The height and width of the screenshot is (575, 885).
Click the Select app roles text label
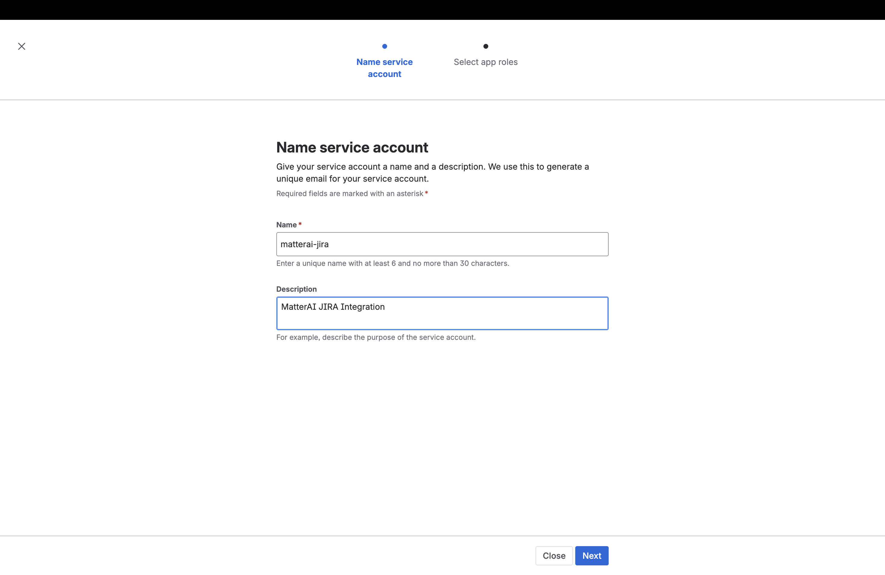tap(485, 62)
